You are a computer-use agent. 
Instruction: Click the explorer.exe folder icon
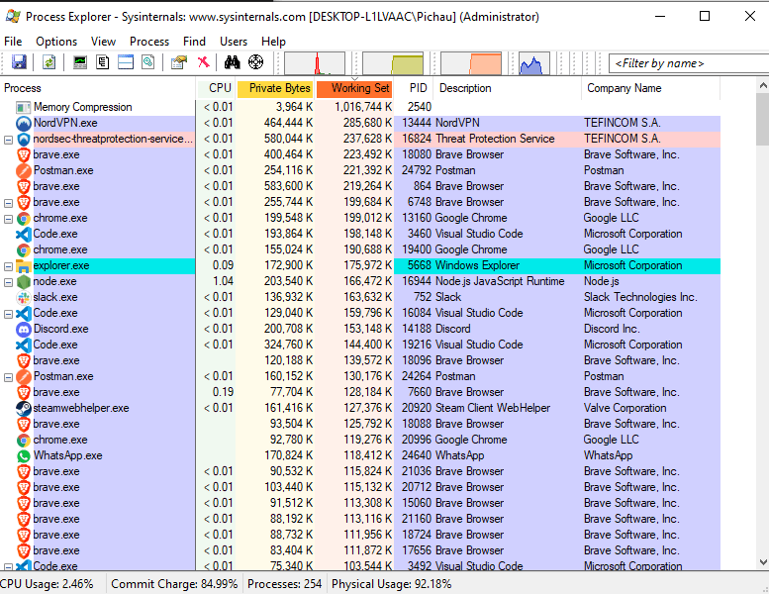pos(23,266)
